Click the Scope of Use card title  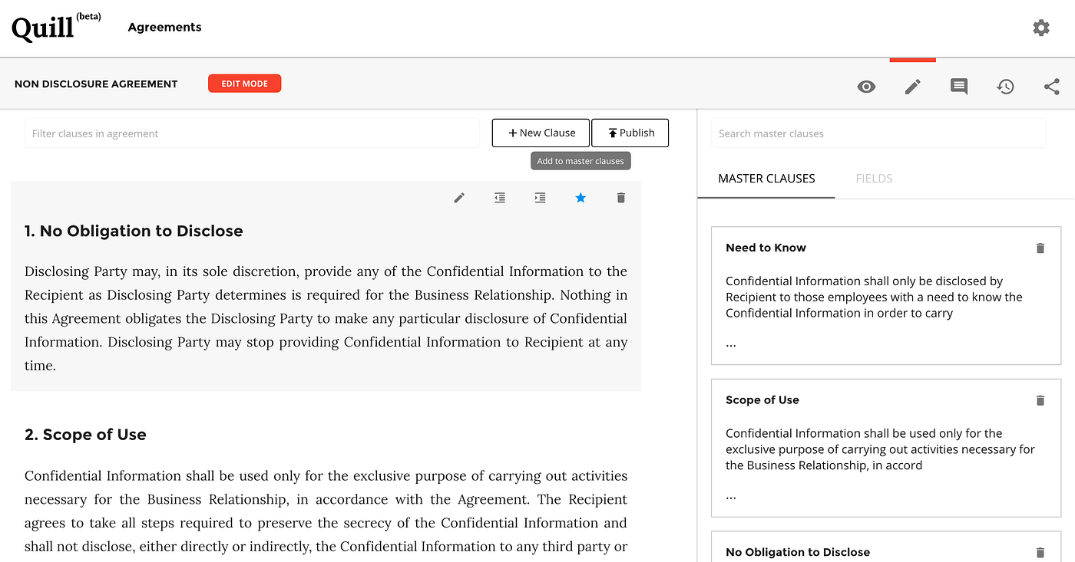tap(762, 400)
